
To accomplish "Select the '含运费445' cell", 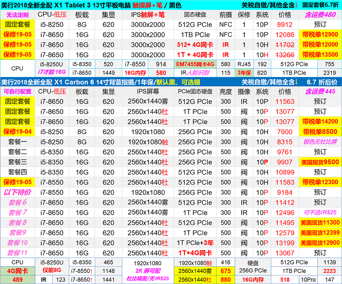I will 320,91.
